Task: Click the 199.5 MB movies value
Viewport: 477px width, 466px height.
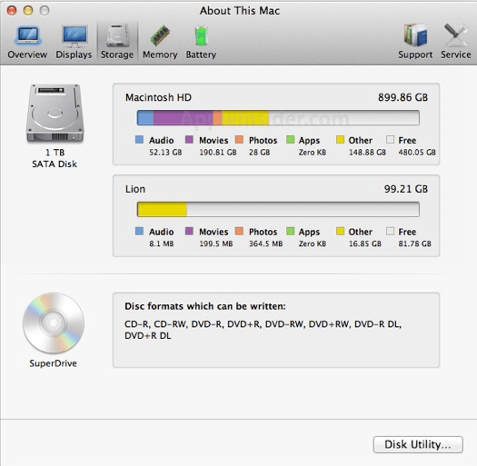Action: pos(216,244)
